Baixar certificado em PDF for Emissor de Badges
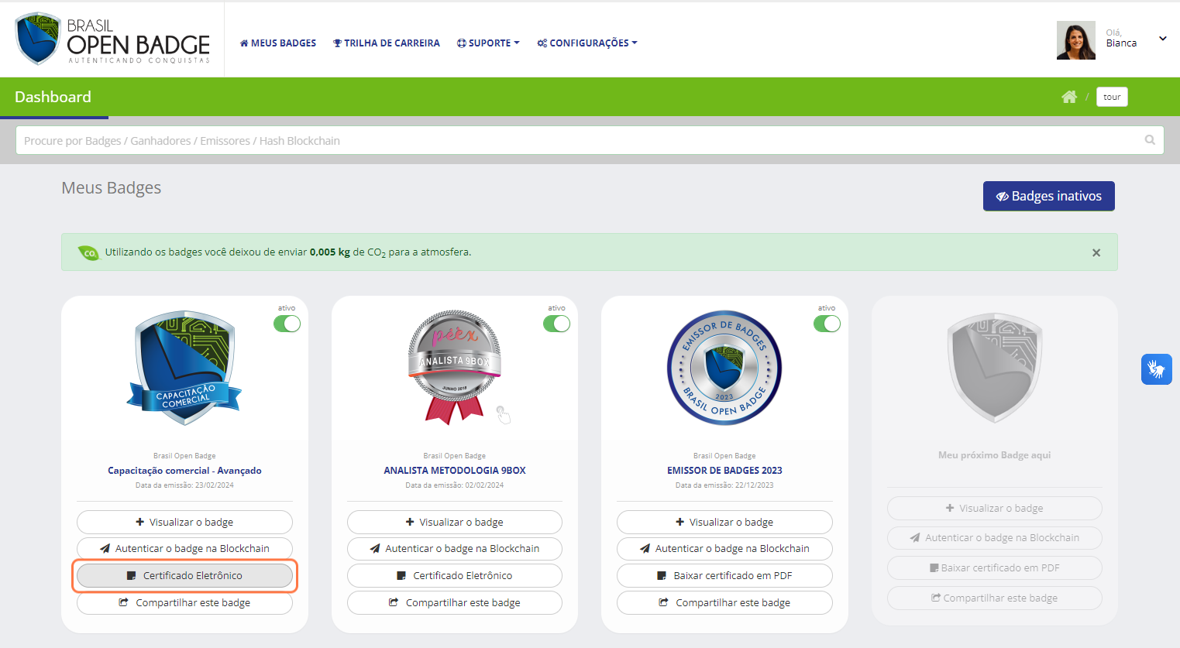The height and width of the screenshot is (648, 1180). [x=724, y=575]
